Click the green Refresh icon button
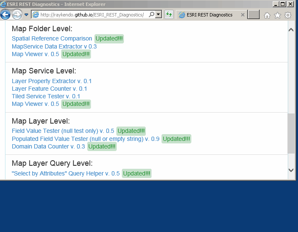Viewport: 298px width, 232px height. (169, 14)
